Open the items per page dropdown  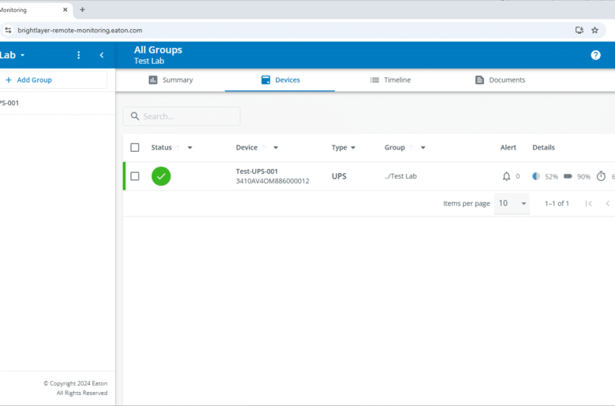point(512,204)
